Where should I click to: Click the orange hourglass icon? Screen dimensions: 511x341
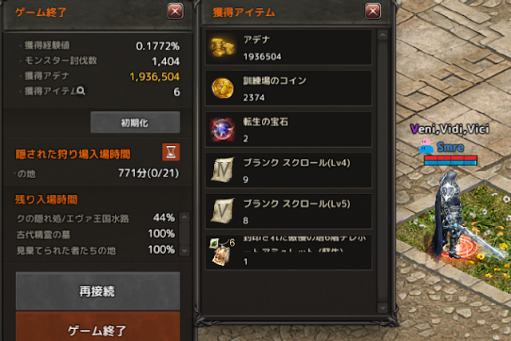pyautogui.click(x=171, y=152)
